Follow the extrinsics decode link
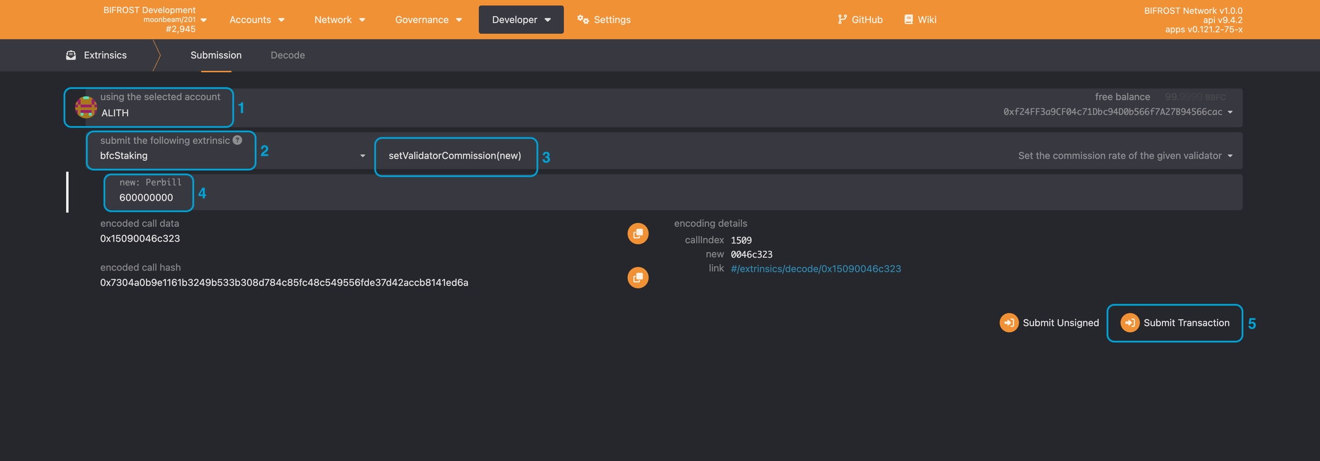The image size is (1320, 461). click(x=815, y=269)
